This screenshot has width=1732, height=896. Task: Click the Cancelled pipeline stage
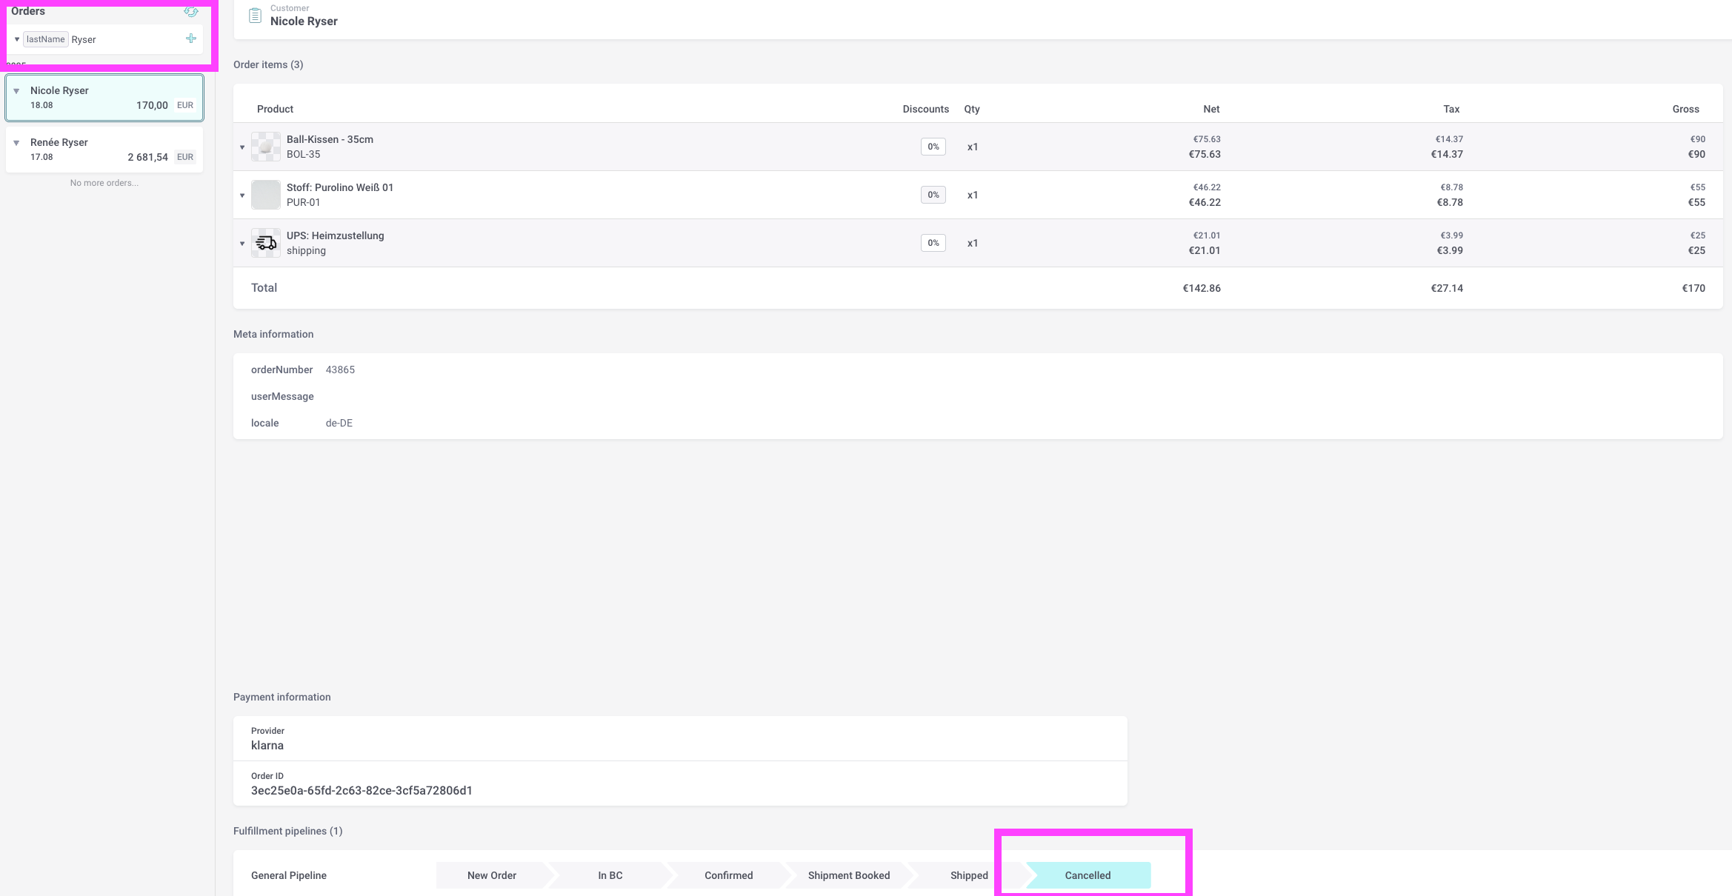[1088, 875]
